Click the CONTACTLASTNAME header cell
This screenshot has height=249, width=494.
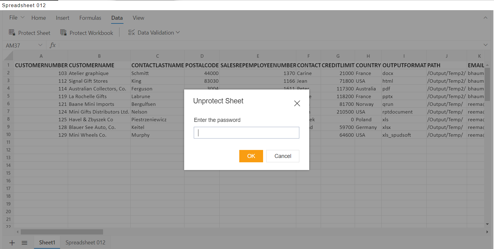pos(157,65)
